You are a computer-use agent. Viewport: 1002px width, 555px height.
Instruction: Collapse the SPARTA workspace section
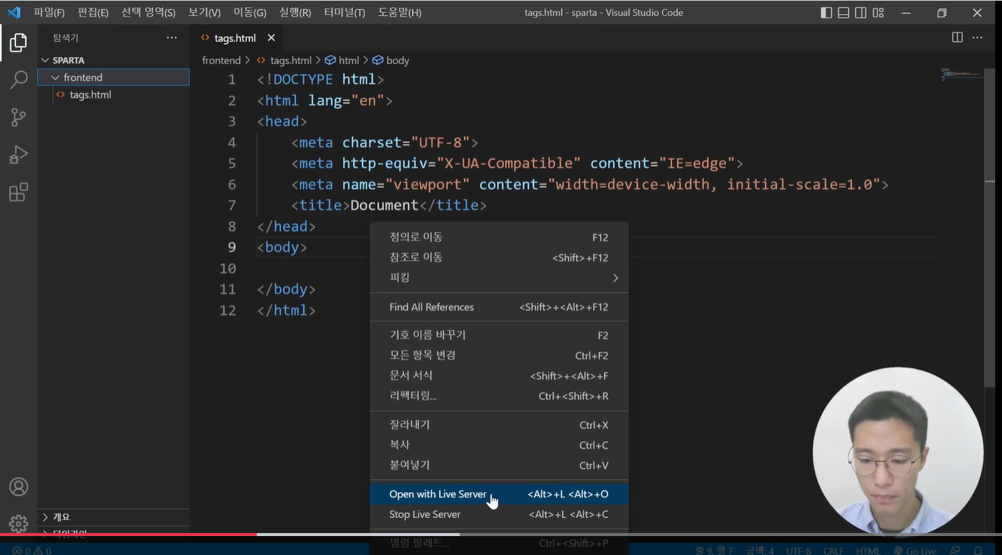click(x=114, y=60)
